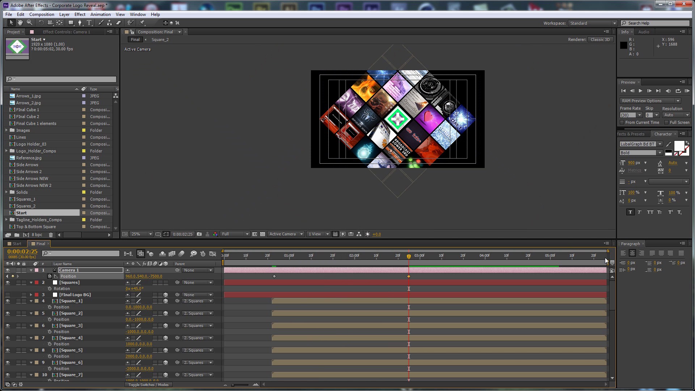Toggle Faux Bold in Character panel

[630, 212]
